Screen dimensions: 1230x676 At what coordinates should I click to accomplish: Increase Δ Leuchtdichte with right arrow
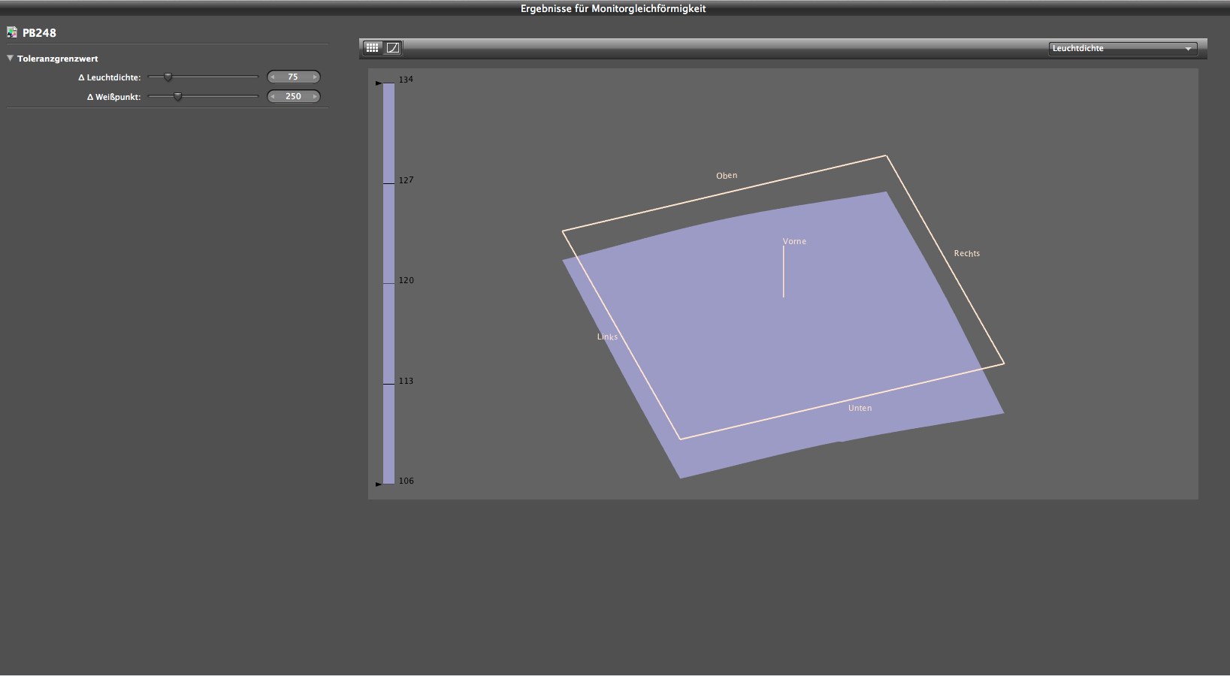(315, 77)
